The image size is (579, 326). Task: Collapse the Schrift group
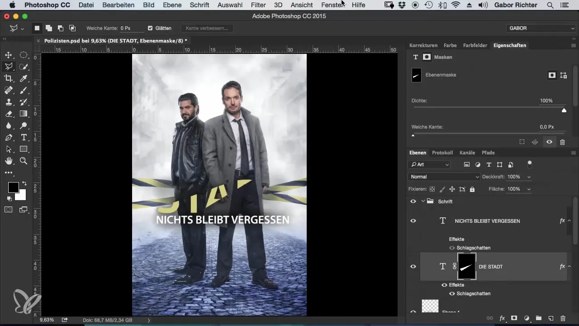pyautogui.click(x=422, y=201)
